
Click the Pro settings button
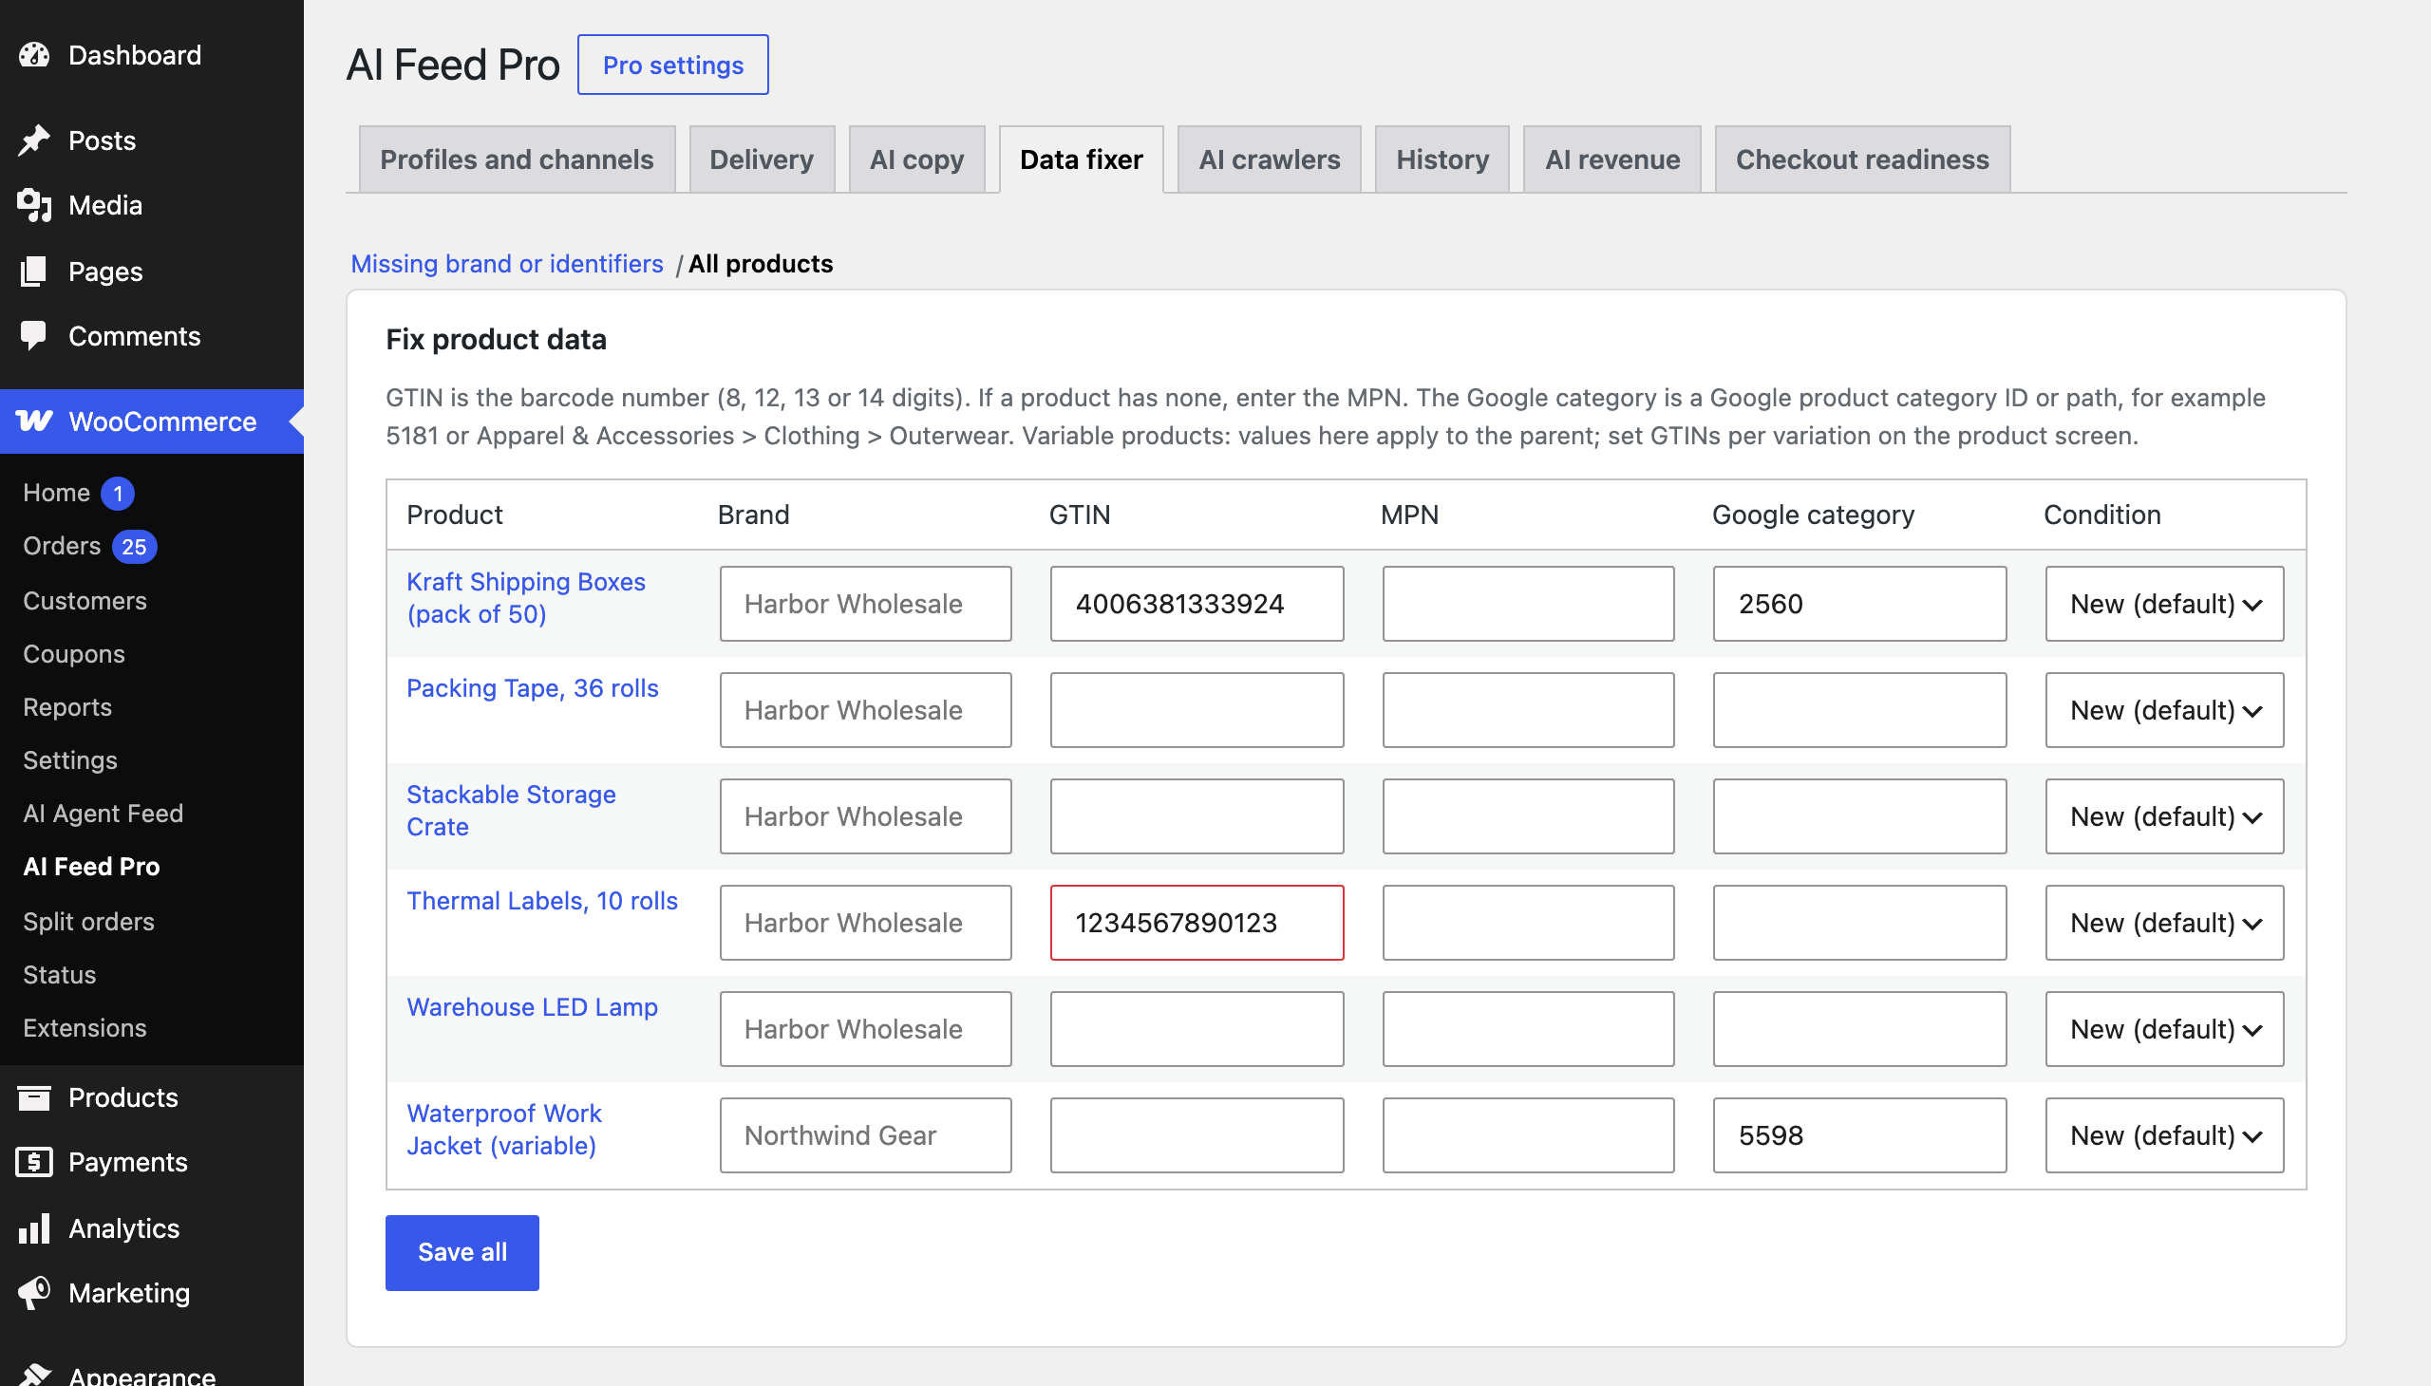[673, 65]
